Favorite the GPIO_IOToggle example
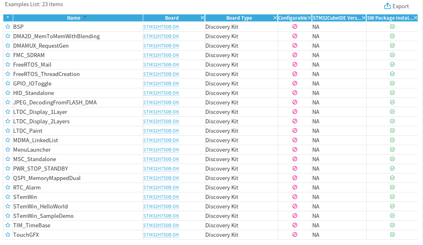Viewport: 423px width, 245px height. tap(8, 83)
